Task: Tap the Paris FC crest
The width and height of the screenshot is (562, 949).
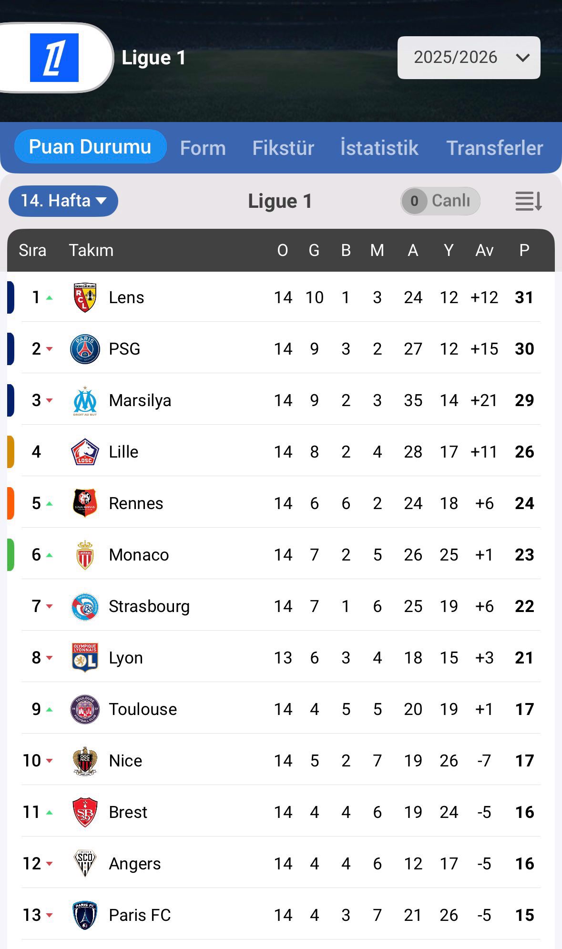Action: (85, 915)
